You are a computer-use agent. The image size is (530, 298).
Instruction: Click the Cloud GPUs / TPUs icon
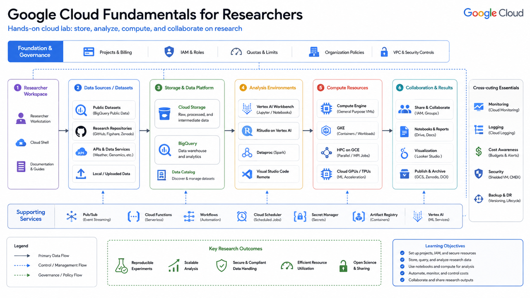click(326, 174)
